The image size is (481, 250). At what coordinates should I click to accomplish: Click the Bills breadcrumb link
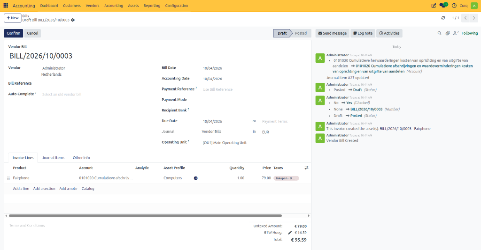click(25, 16)
